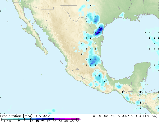Viewport: 159px width, 122px height.
Task: Click the lightest 0.1–0.5 mm legend color
Action: [4, 119]
